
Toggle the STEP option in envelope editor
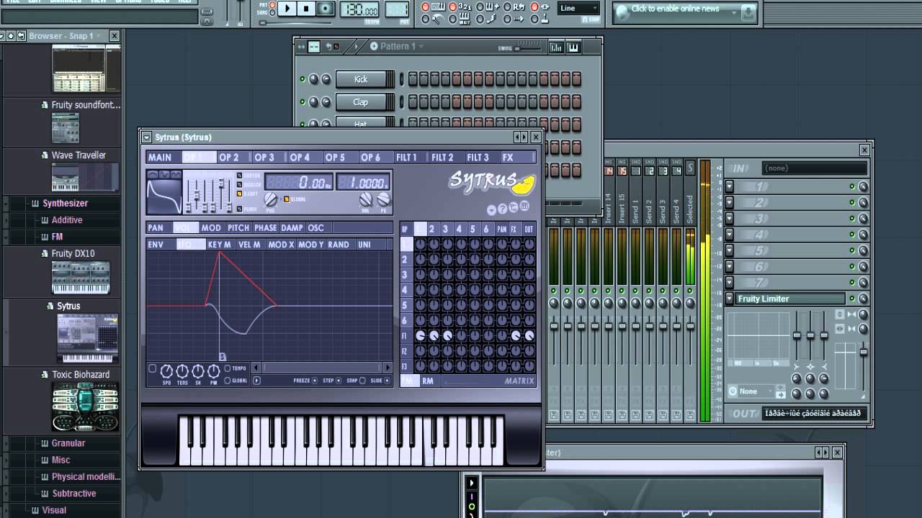[339, 381]
